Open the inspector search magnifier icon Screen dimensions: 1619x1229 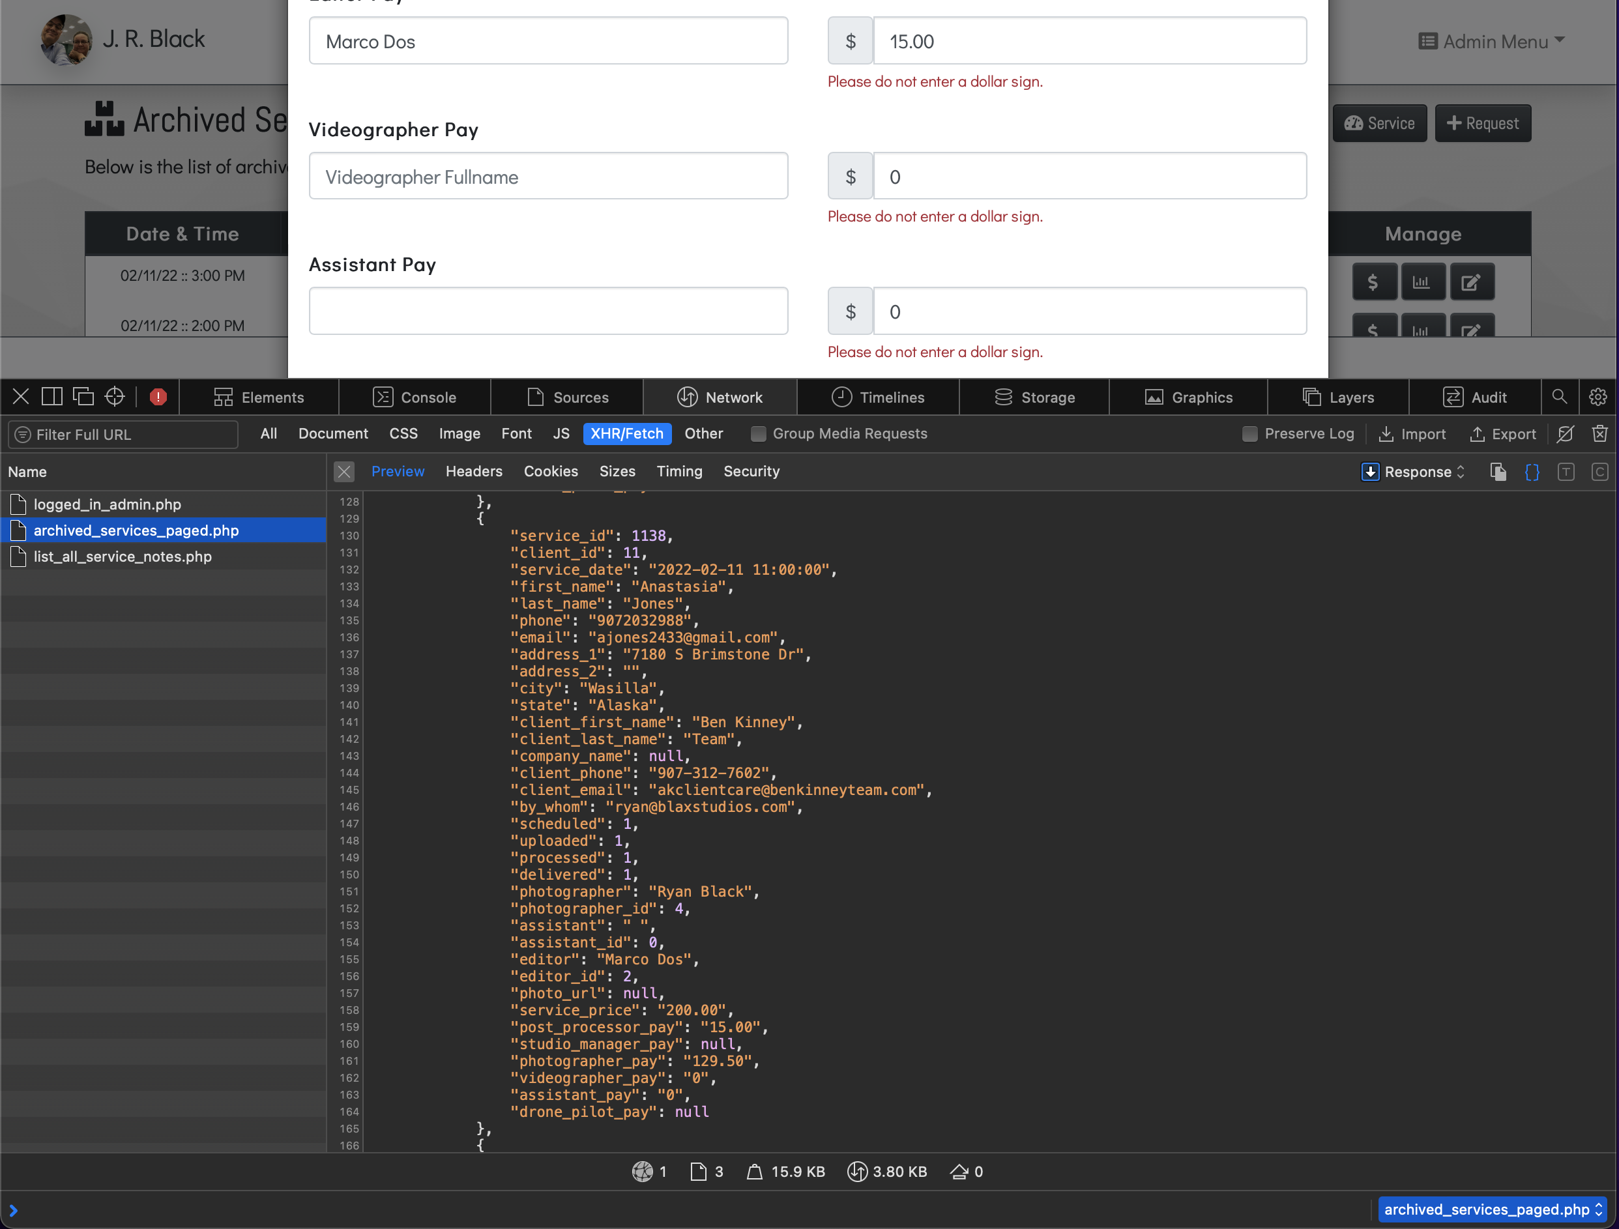tap(1559, 397)
